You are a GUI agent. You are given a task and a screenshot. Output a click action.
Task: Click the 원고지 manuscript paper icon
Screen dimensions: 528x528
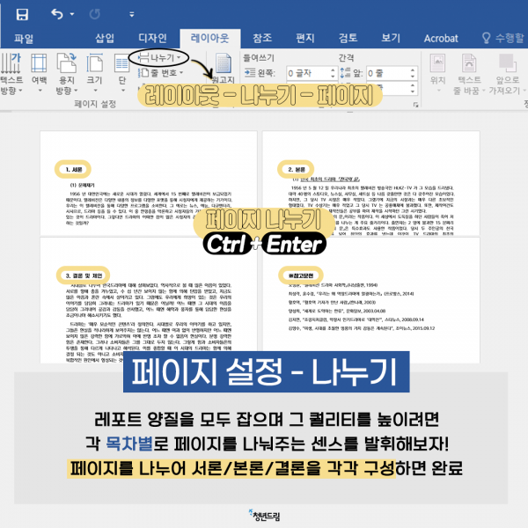tap(223, 63)
